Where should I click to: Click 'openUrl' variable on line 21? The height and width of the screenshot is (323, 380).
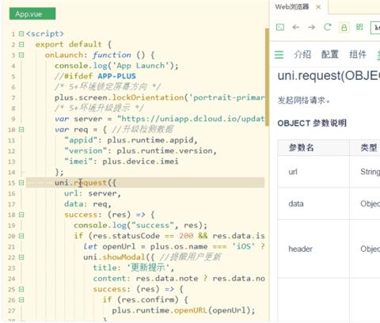[x=119, y=246]
